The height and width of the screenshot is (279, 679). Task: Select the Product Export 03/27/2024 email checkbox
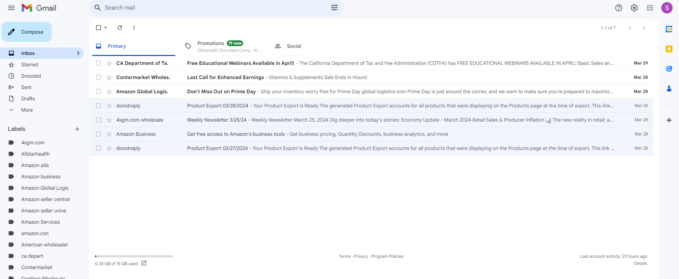coord(99,148)
